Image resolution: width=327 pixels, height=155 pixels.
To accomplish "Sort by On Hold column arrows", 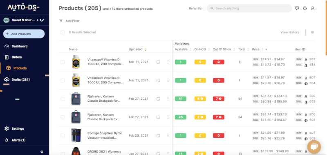I will [x=209, y=49].
